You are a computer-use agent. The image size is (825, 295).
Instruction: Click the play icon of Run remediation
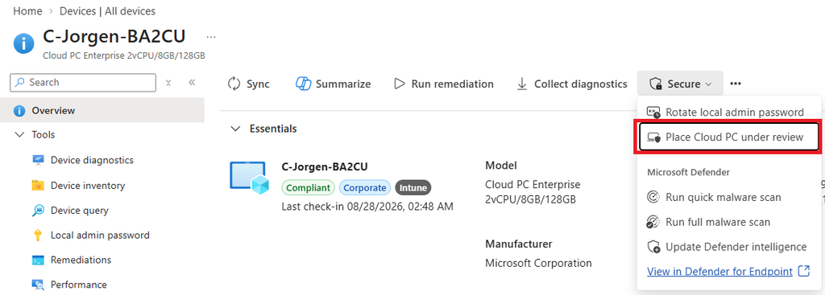[400, 84]
